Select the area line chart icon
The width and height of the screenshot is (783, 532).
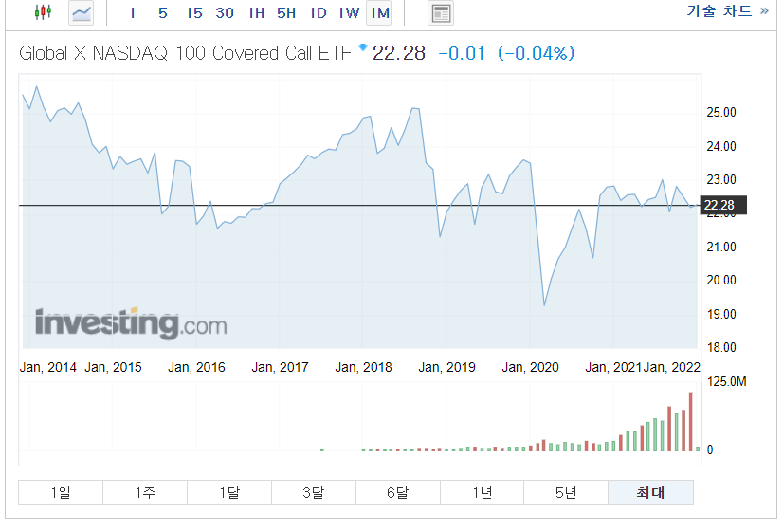click(81, 13)
